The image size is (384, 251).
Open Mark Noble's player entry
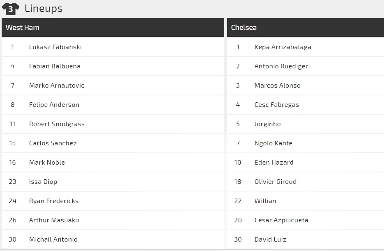(47, 163)
